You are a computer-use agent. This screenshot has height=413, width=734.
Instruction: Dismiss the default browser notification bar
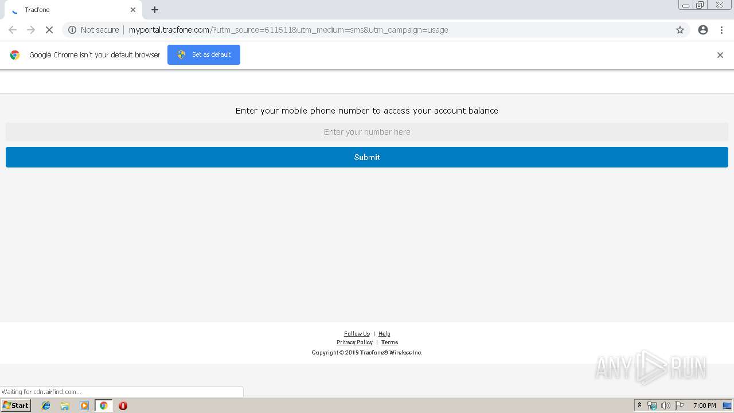[720, 55]
